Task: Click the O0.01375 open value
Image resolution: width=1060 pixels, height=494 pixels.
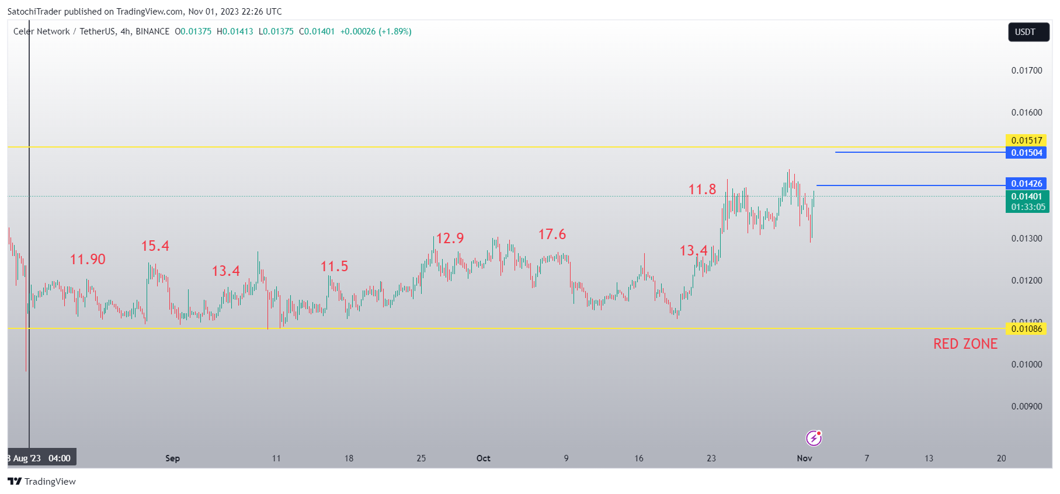Action: tap(193, 31)
